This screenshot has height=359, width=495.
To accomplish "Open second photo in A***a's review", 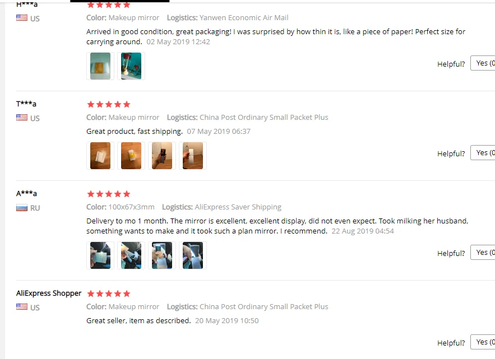I will (x=131, y=255).
